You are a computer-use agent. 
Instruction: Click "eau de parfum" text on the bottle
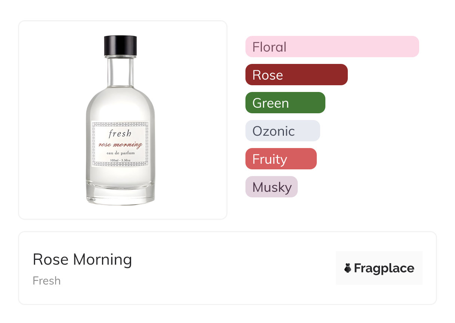click(x=120, y=153)
